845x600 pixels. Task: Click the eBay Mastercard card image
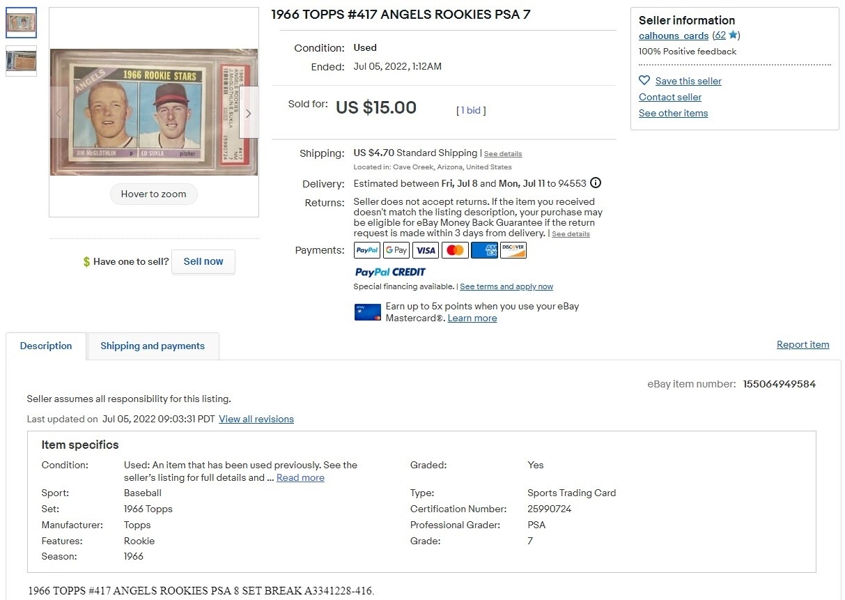(368, 311)
